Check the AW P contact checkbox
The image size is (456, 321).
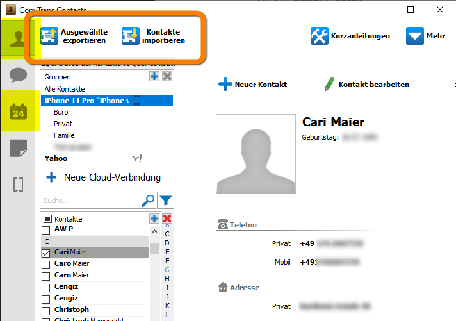coord(45,230)
